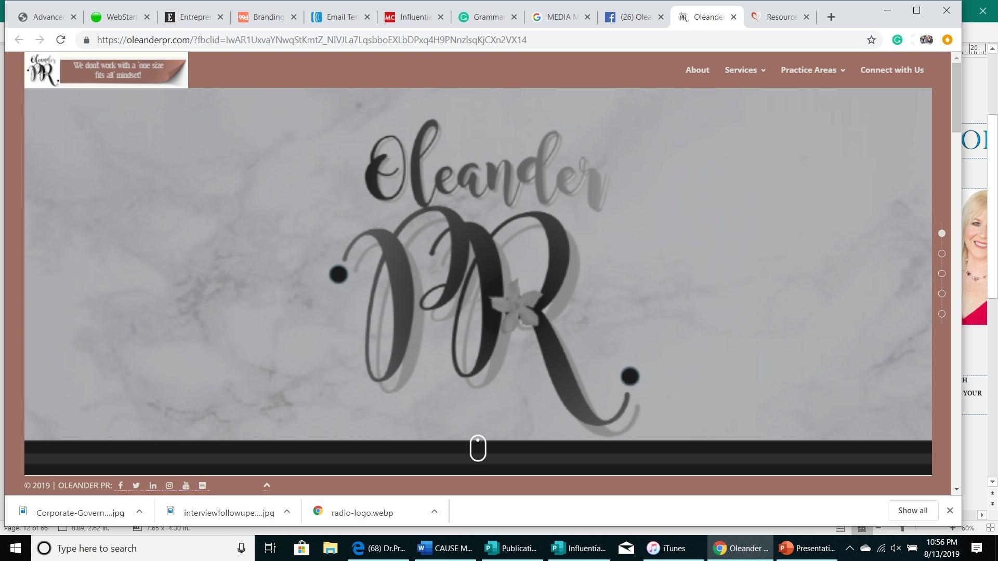Close the Influential browser tab

pos(441,17)
